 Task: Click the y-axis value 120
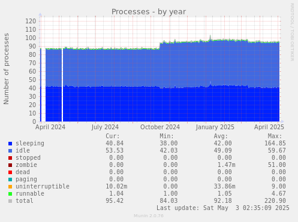[31, 21]
